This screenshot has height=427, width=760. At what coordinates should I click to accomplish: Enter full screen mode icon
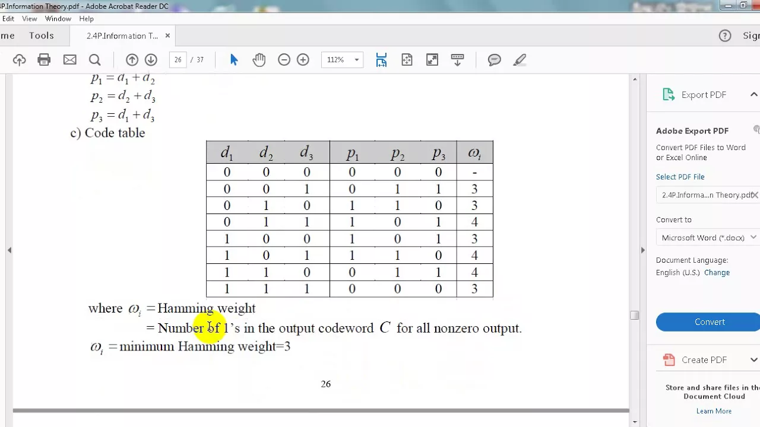point(432,60)
